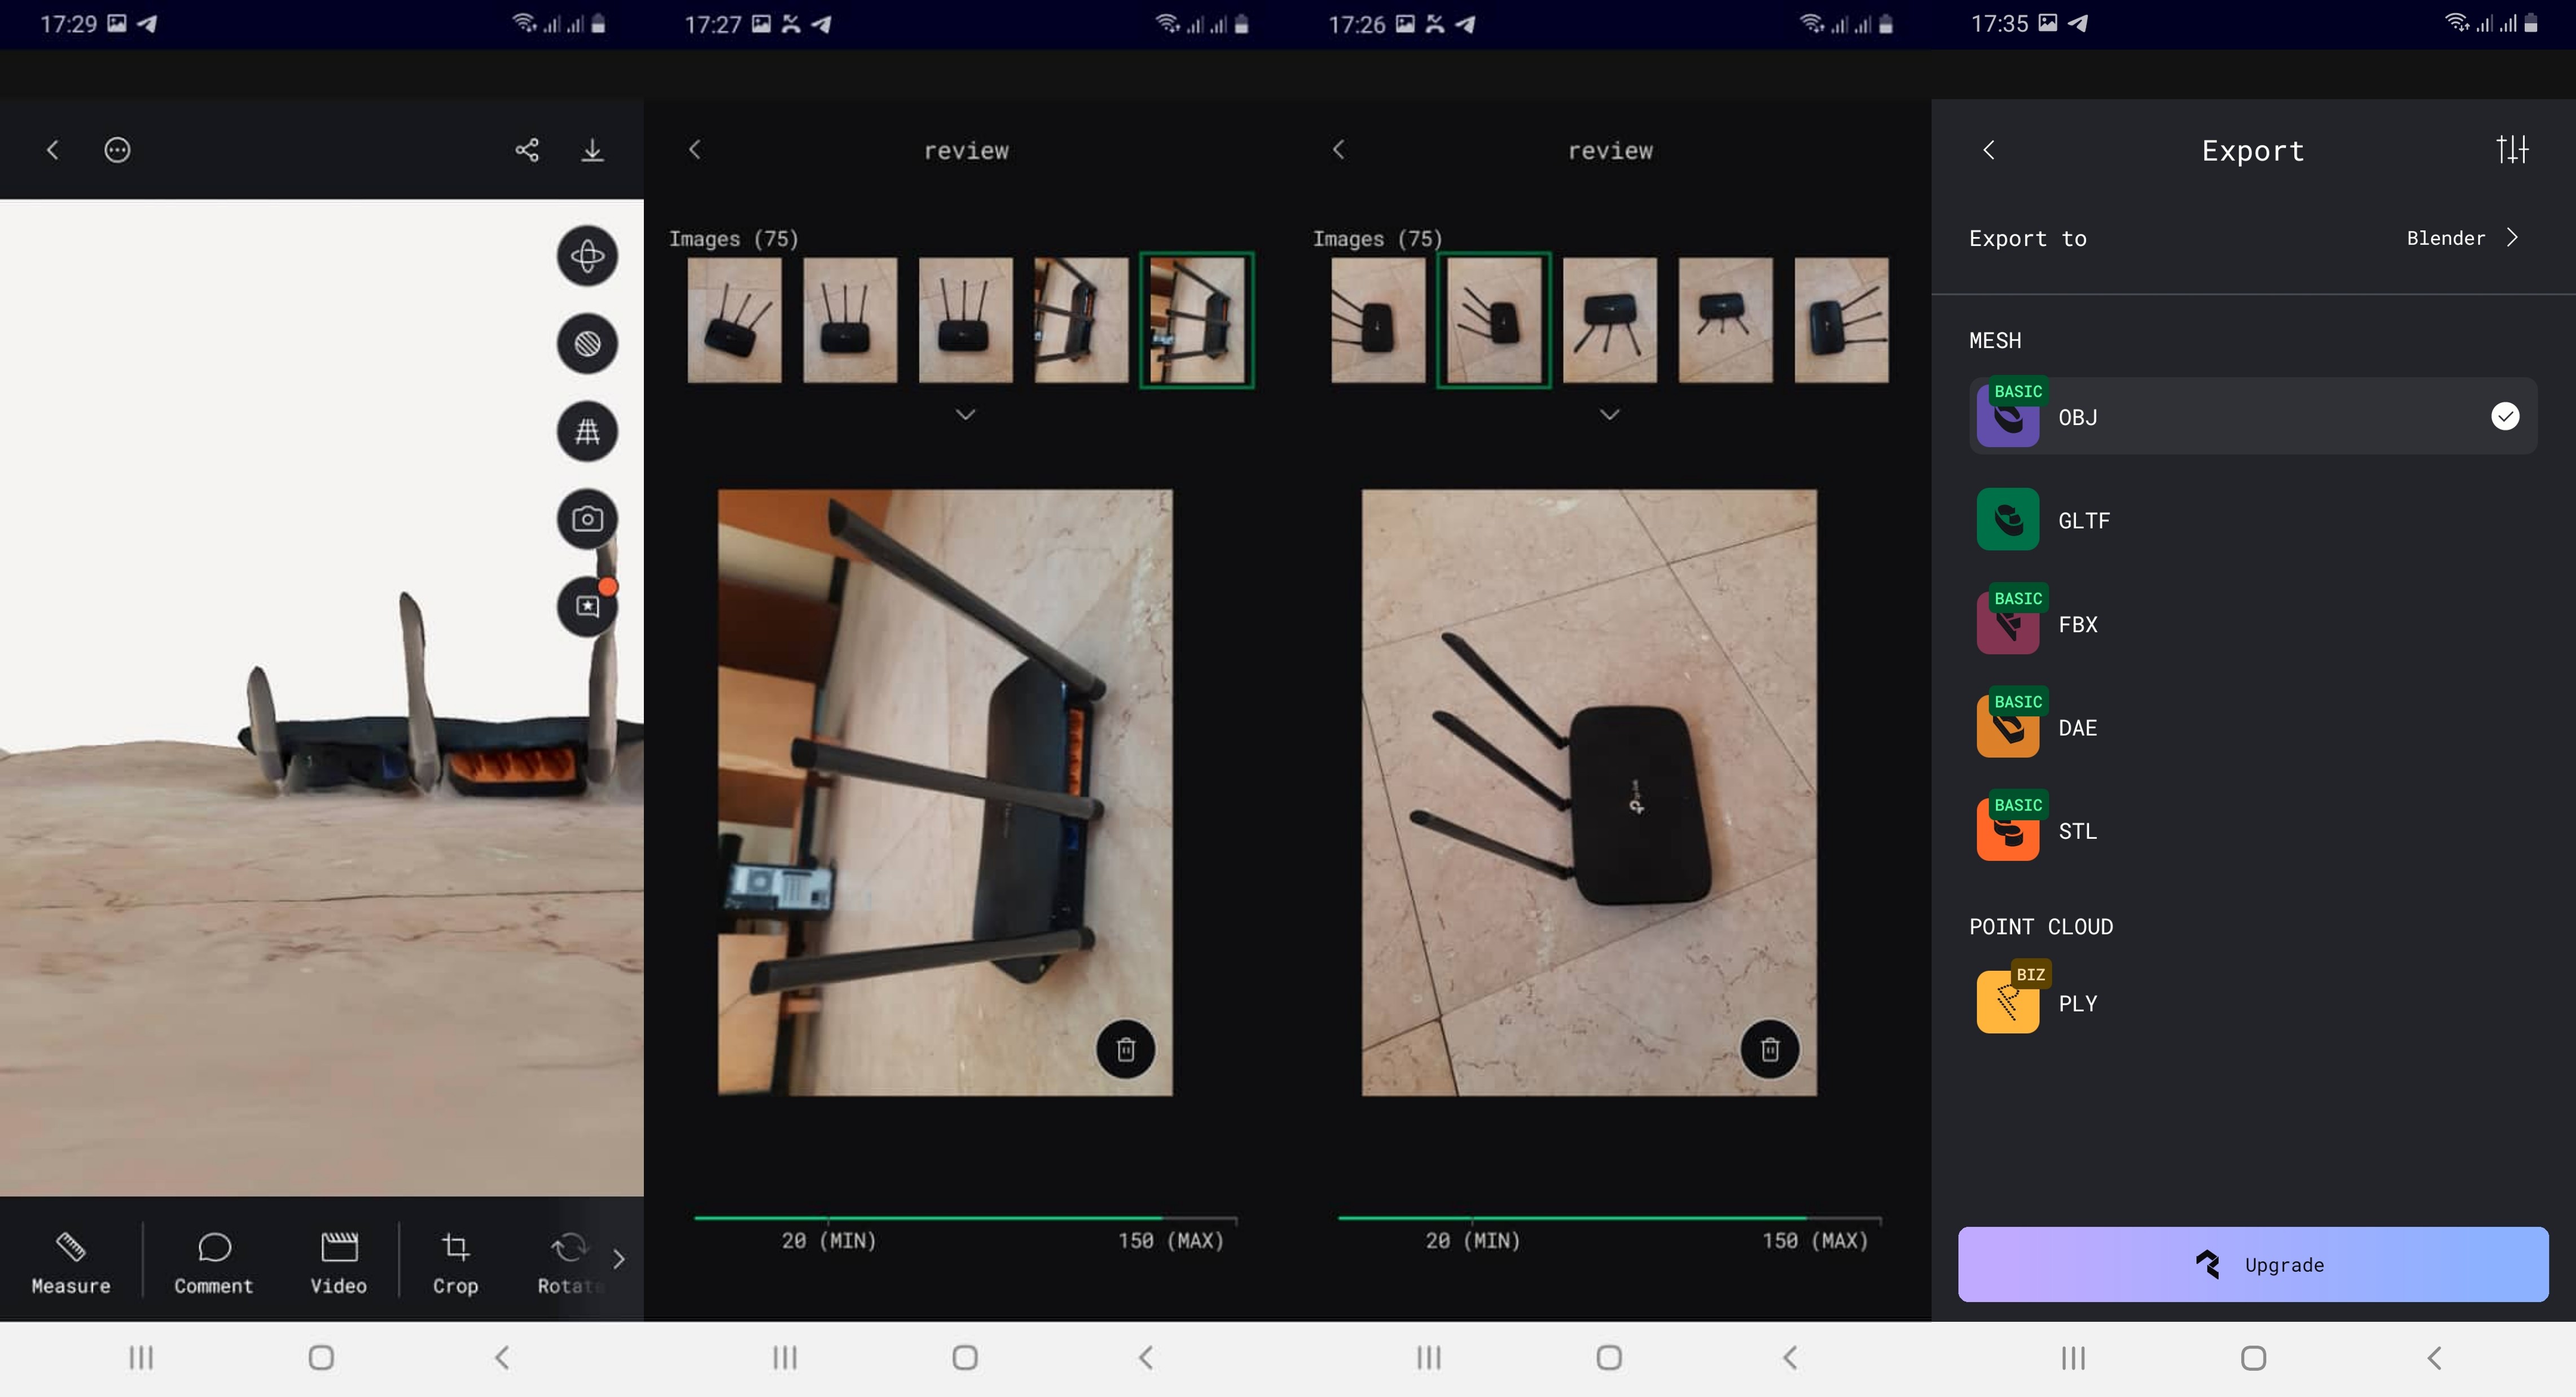Viewport: 2576px width, 1397px height.
Task: Open the three-dot more options menu
Action: click(x=117, y=150)
